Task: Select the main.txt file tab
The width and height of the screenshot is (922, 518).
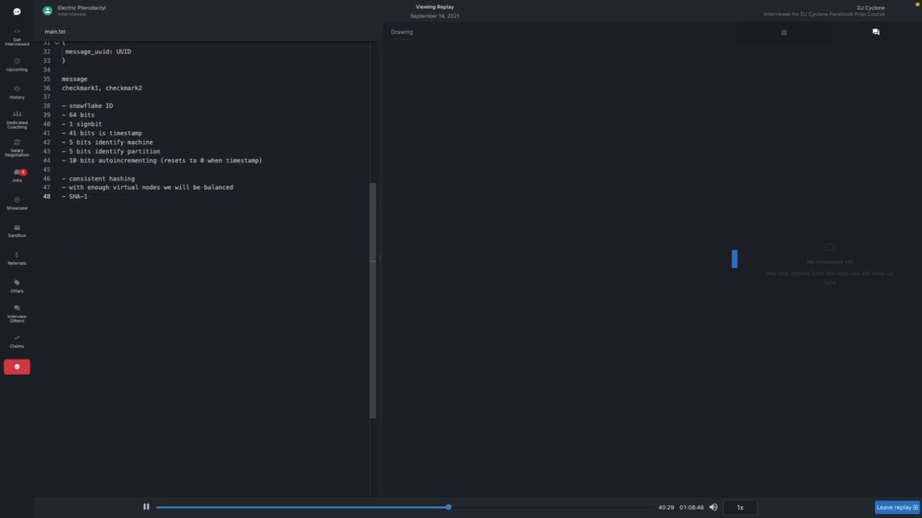Action: point(55,32)
